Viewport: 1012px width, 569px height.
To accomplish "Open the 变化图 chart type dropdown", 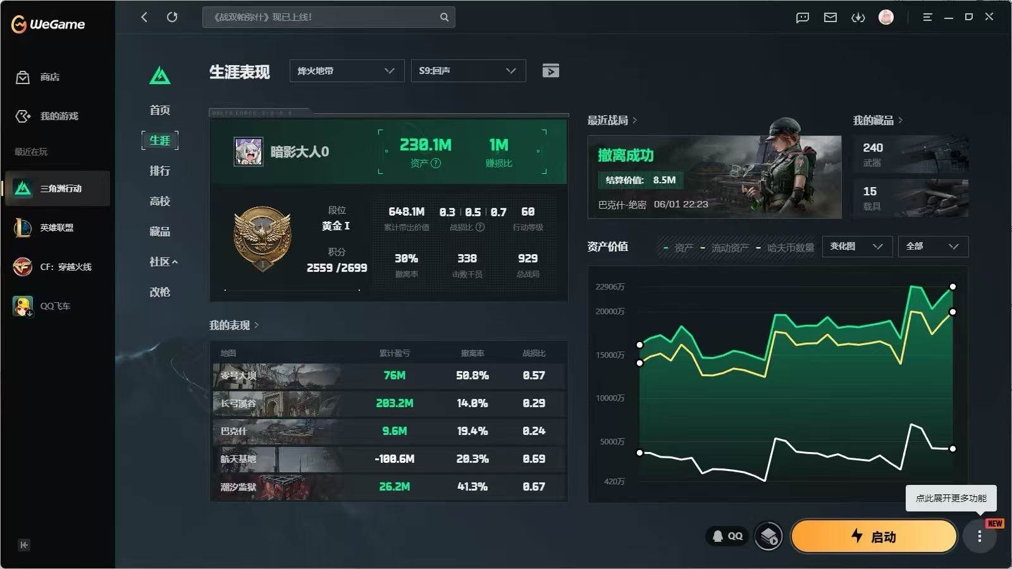I will [857, 247].
